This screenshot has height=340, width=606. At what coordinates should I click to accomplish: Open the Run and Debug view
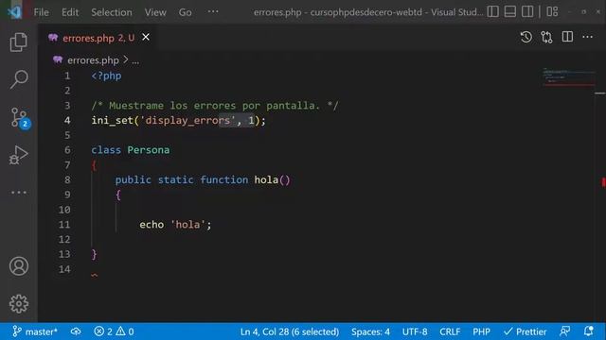19,155
